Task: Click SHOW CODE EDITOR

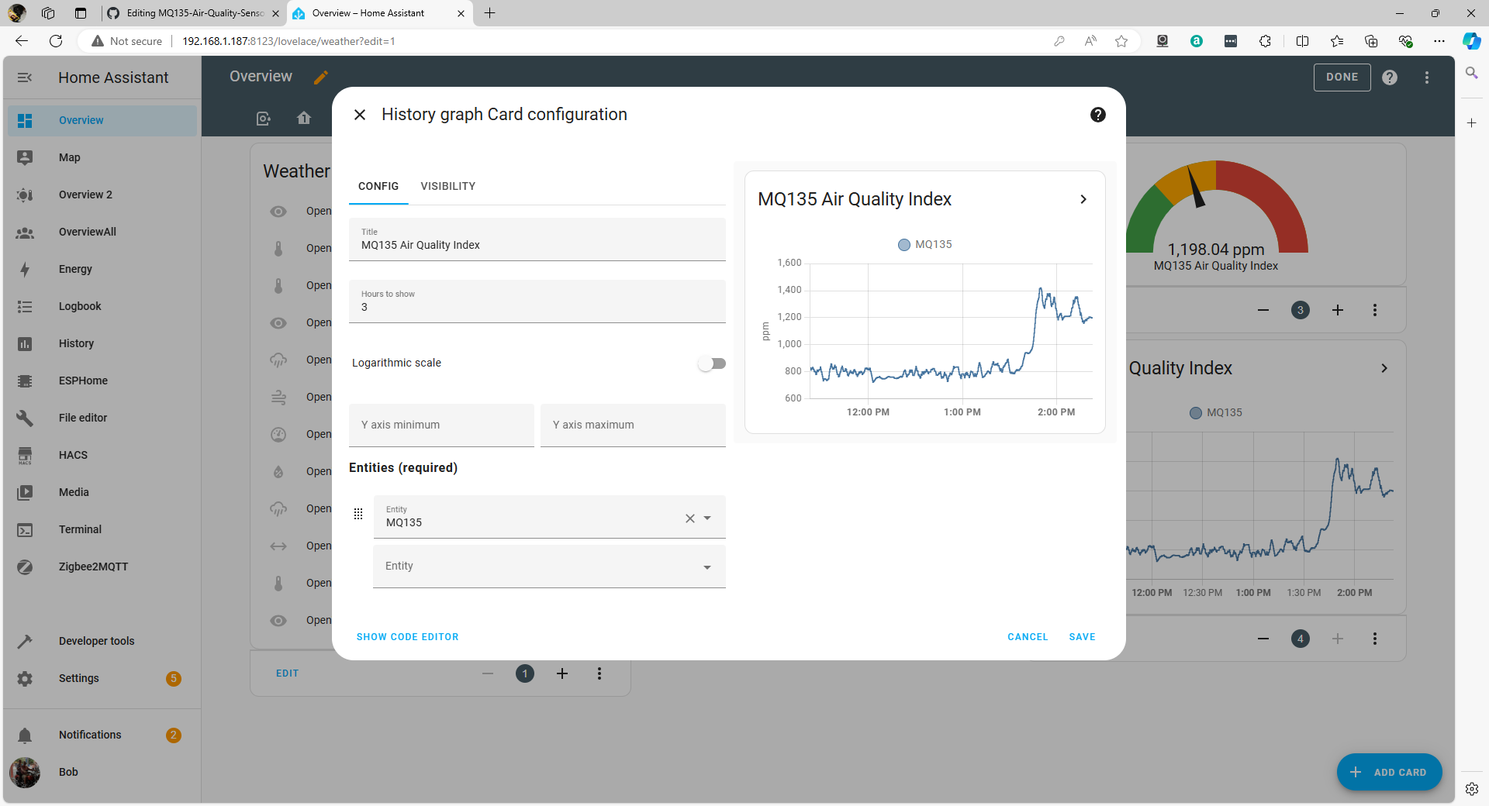Action: point(408,637)
